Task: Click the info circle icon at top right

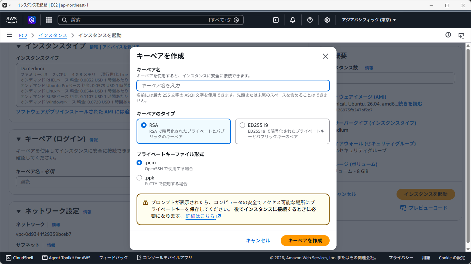Action: pyautogui.click(x=448, y=35)
